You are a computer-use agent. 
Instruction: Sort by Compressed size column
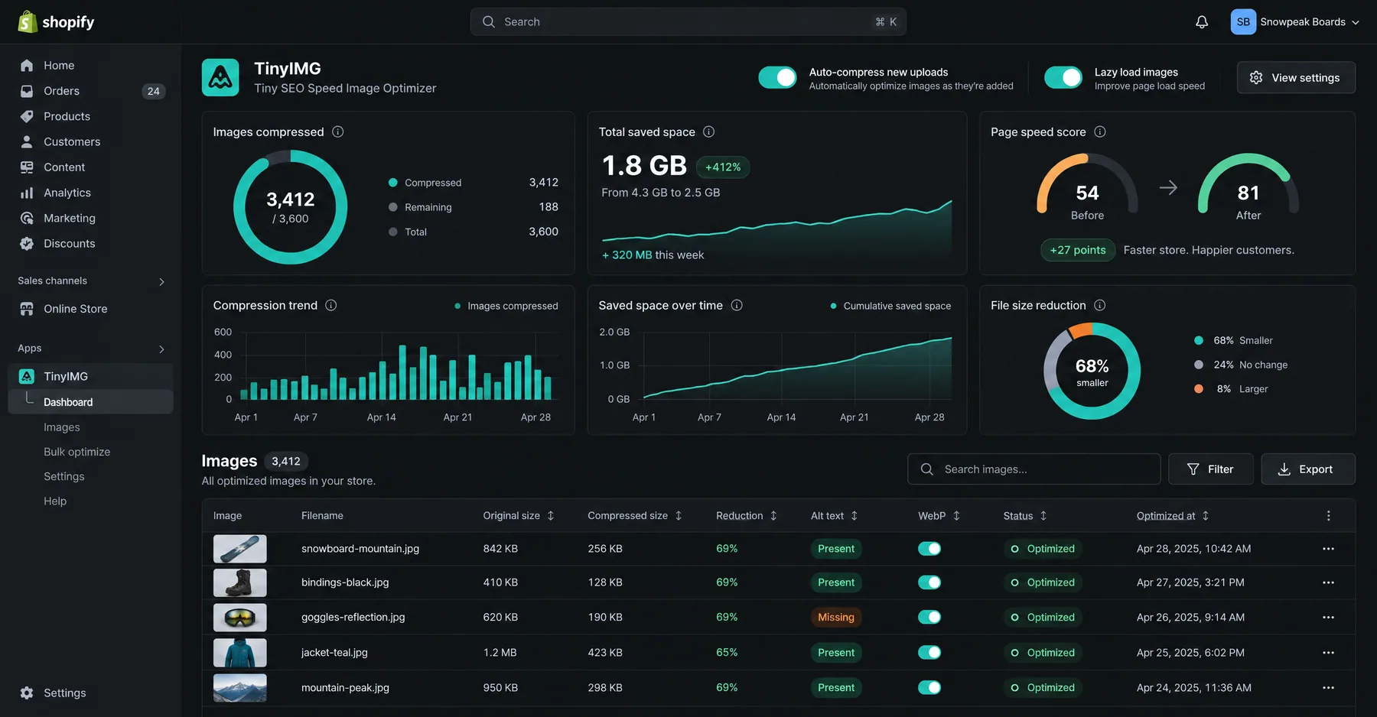click(x=635, y=516)
